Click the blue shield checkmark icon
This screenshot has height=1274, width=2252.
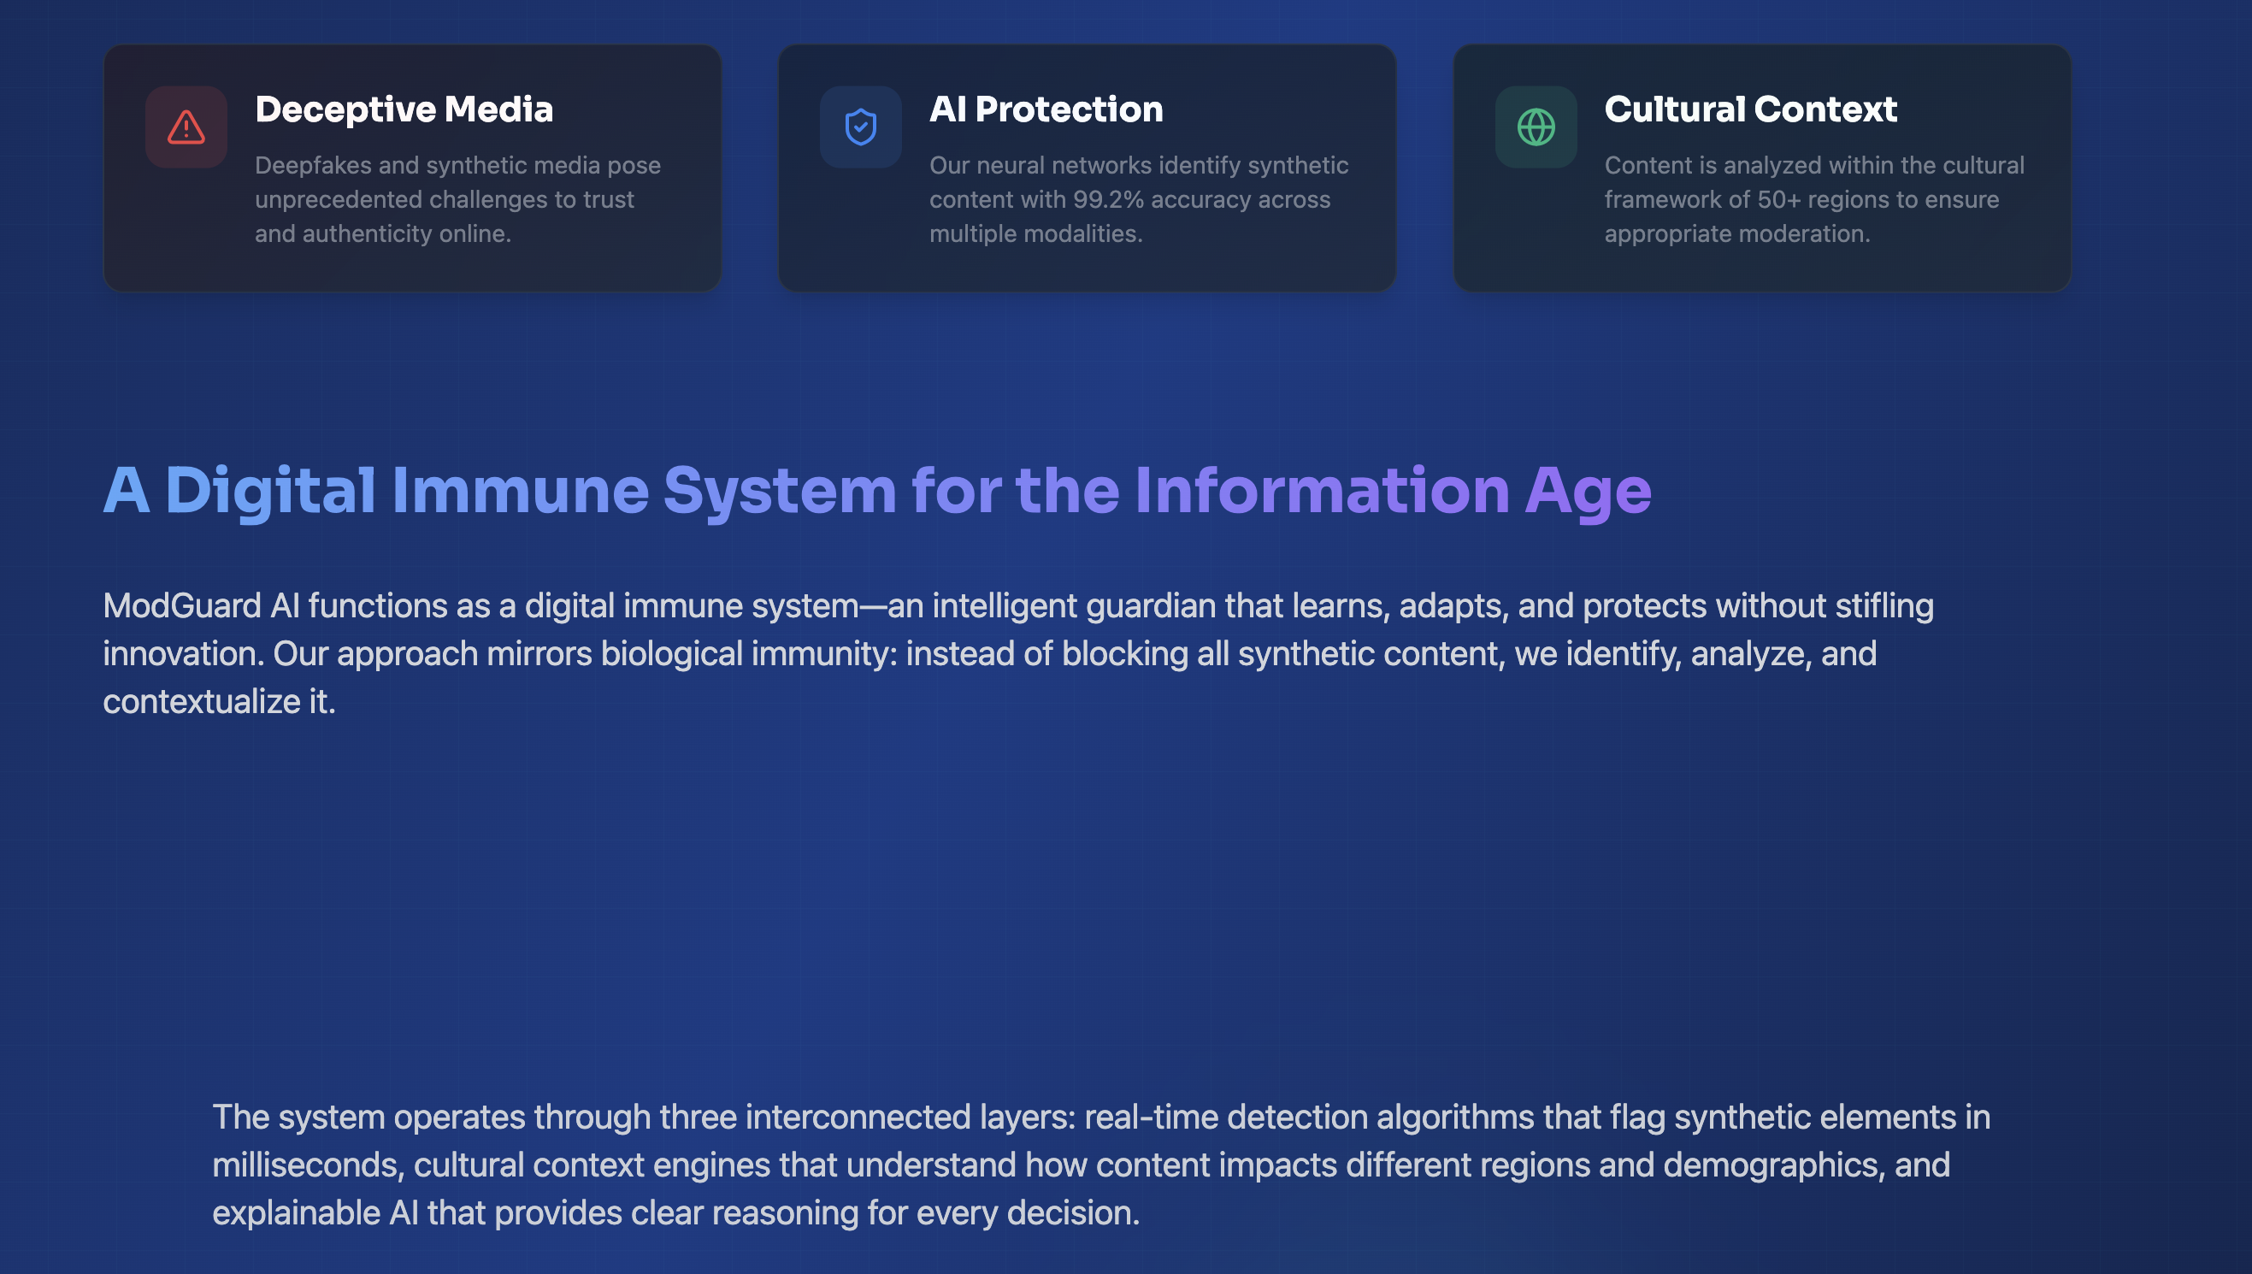(x=860, y=127)
